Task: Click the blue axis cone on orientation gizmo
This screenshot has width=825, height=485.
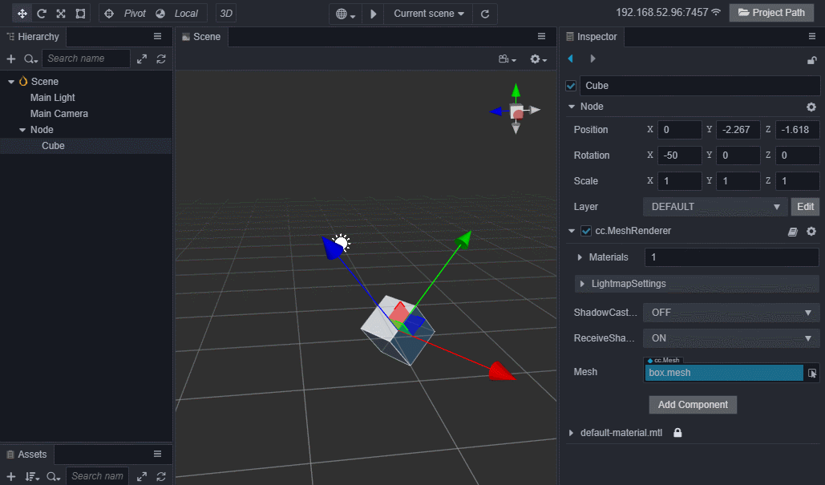Action: tap(495, 111)
